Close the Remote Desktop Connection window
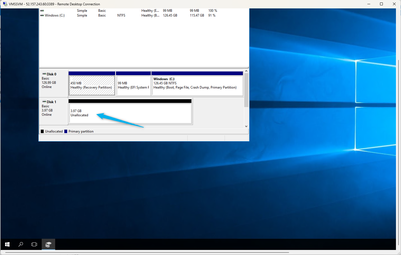The image size is (401, 255). point(394,4)
